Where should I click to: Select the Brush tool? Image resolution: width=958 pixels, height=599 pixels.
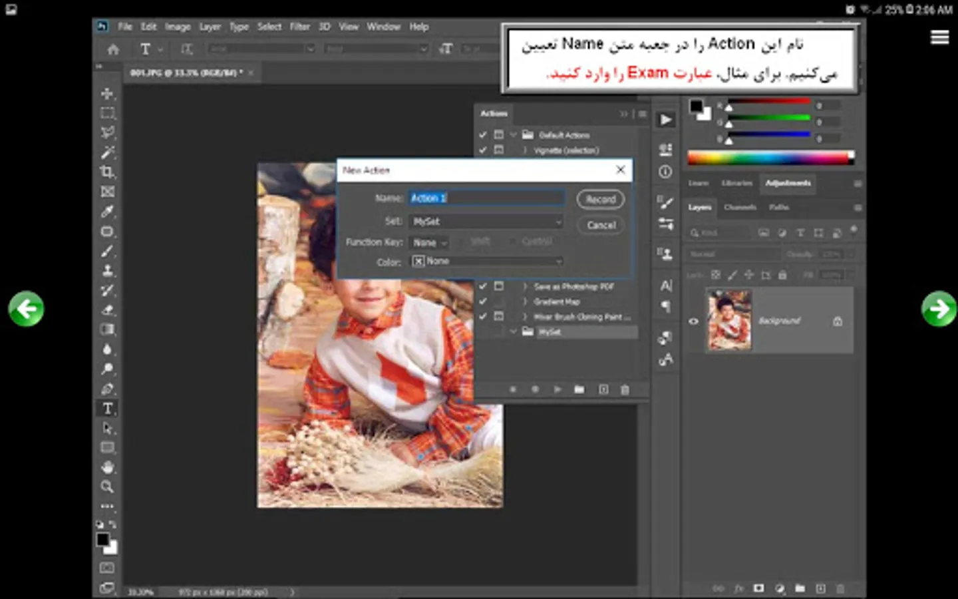107,252
